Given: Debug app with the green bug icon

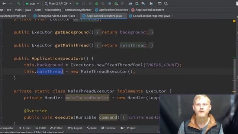Looking at the screenshot, I should (97, 3).
